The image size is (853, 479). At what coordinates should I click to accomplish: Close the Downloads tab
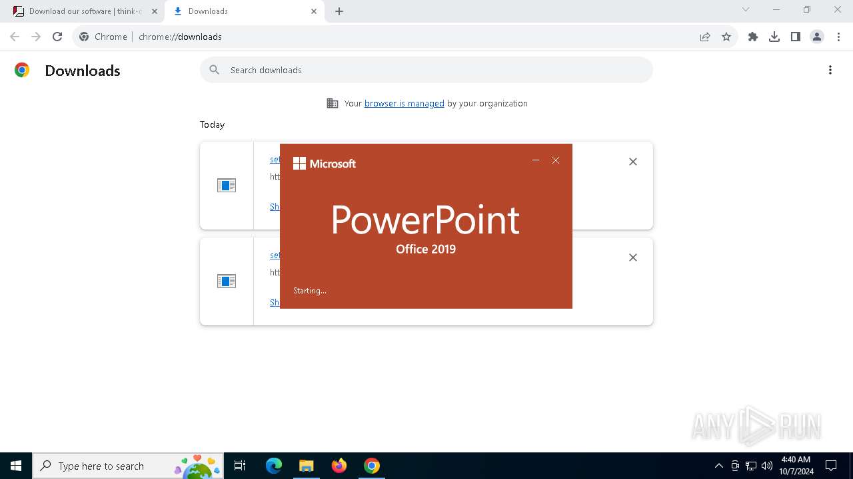point(314,11)
